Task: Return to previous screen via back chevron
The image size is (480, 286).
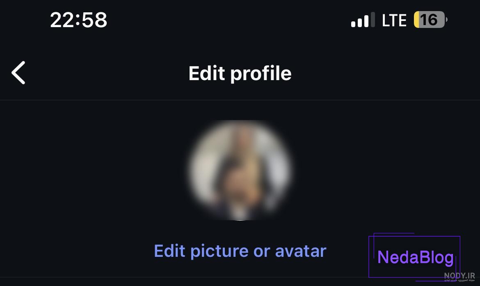Action: click(x=18, y=73)
